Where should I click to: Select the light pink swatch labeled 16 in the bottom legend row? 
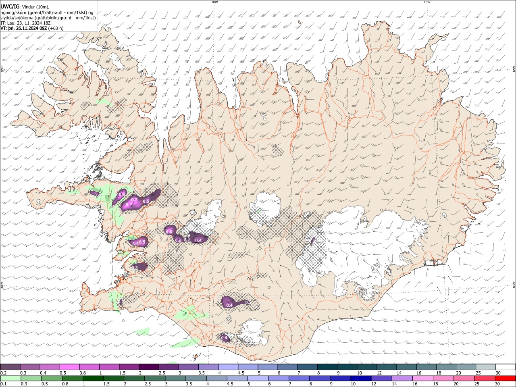click(x=422, y=378)
